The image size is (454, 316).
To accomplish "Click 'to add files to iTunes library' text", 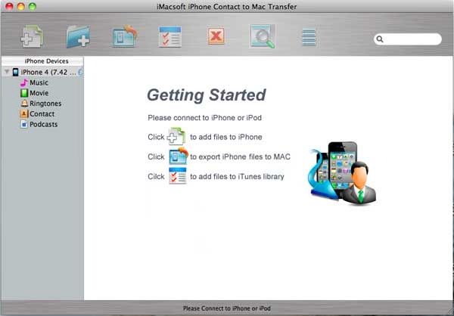I will pos(237,176).
